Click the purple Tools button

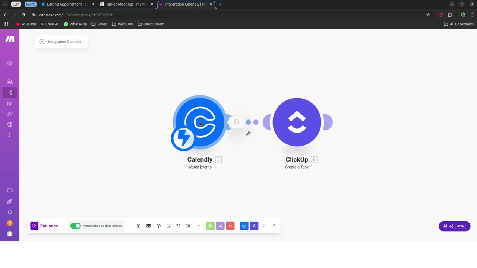[x=220, y=226]
